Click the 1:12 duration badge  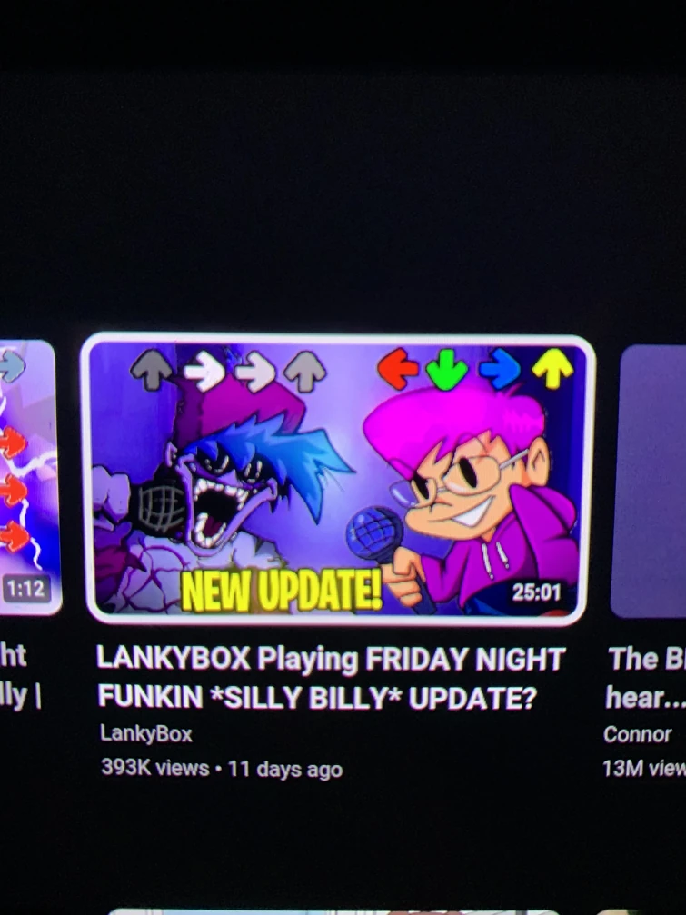26,588
